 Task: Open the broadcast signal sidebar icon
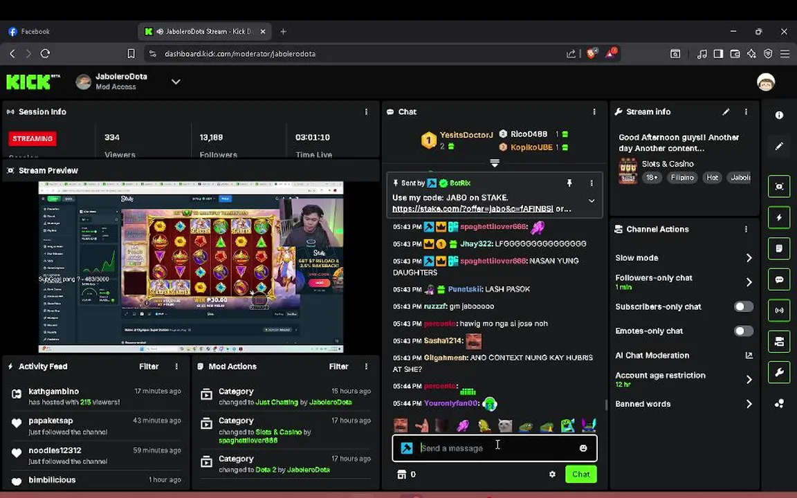pos(779,311)
